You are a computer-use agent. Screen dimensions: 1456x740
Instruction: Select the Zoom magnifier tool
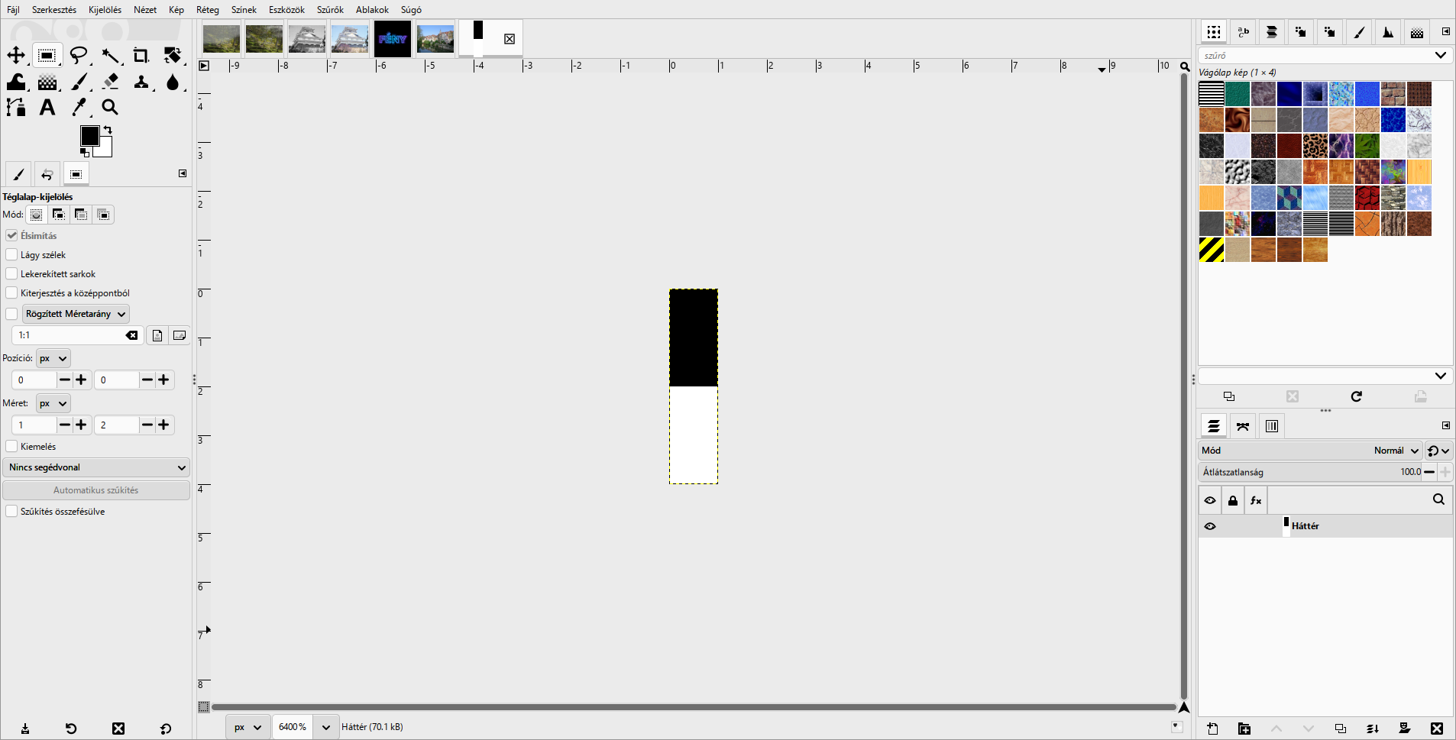click(110, 108)
